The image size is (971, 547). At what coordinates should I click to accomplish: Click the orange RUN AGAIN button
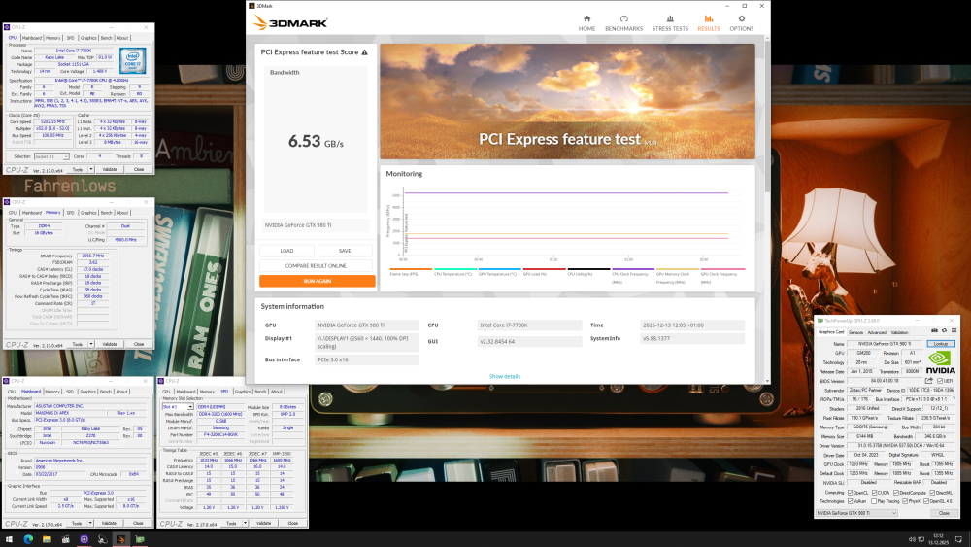point(318,281)
